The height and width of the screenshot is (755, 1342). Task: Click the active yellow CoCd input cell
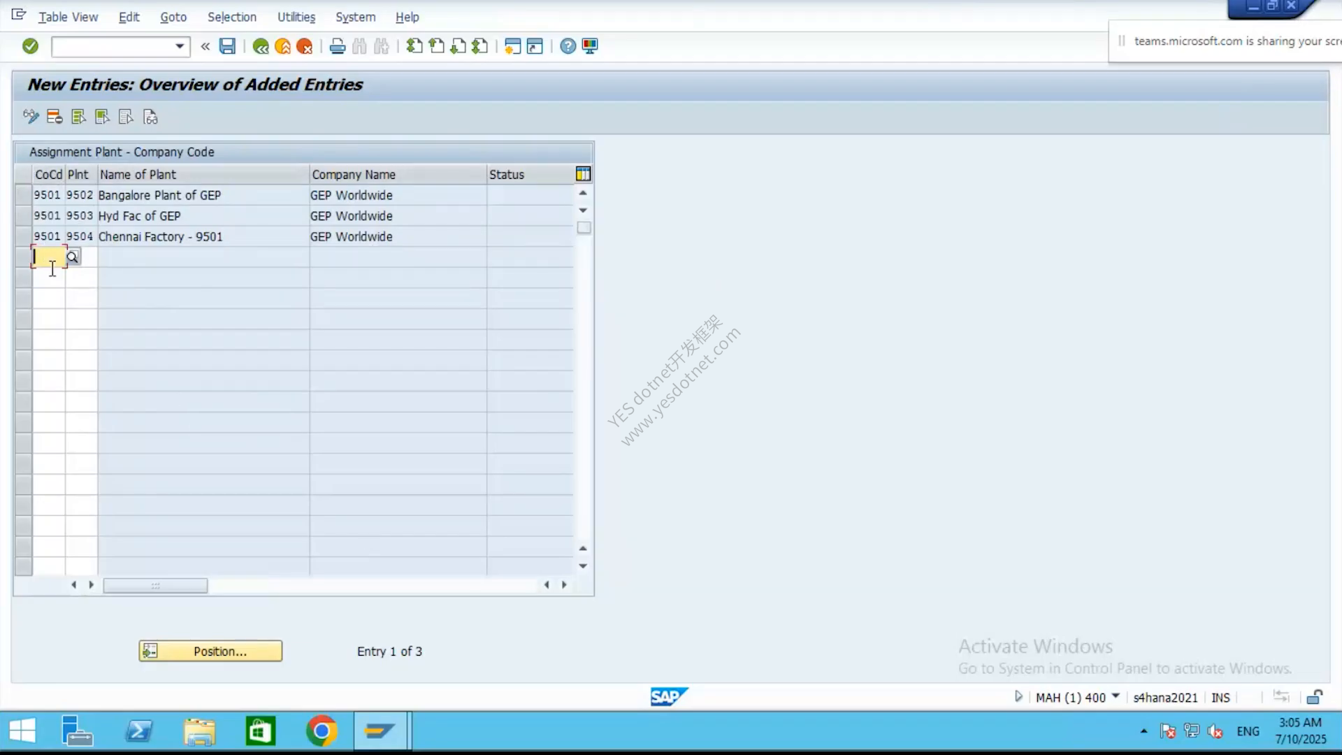point(49,257)
